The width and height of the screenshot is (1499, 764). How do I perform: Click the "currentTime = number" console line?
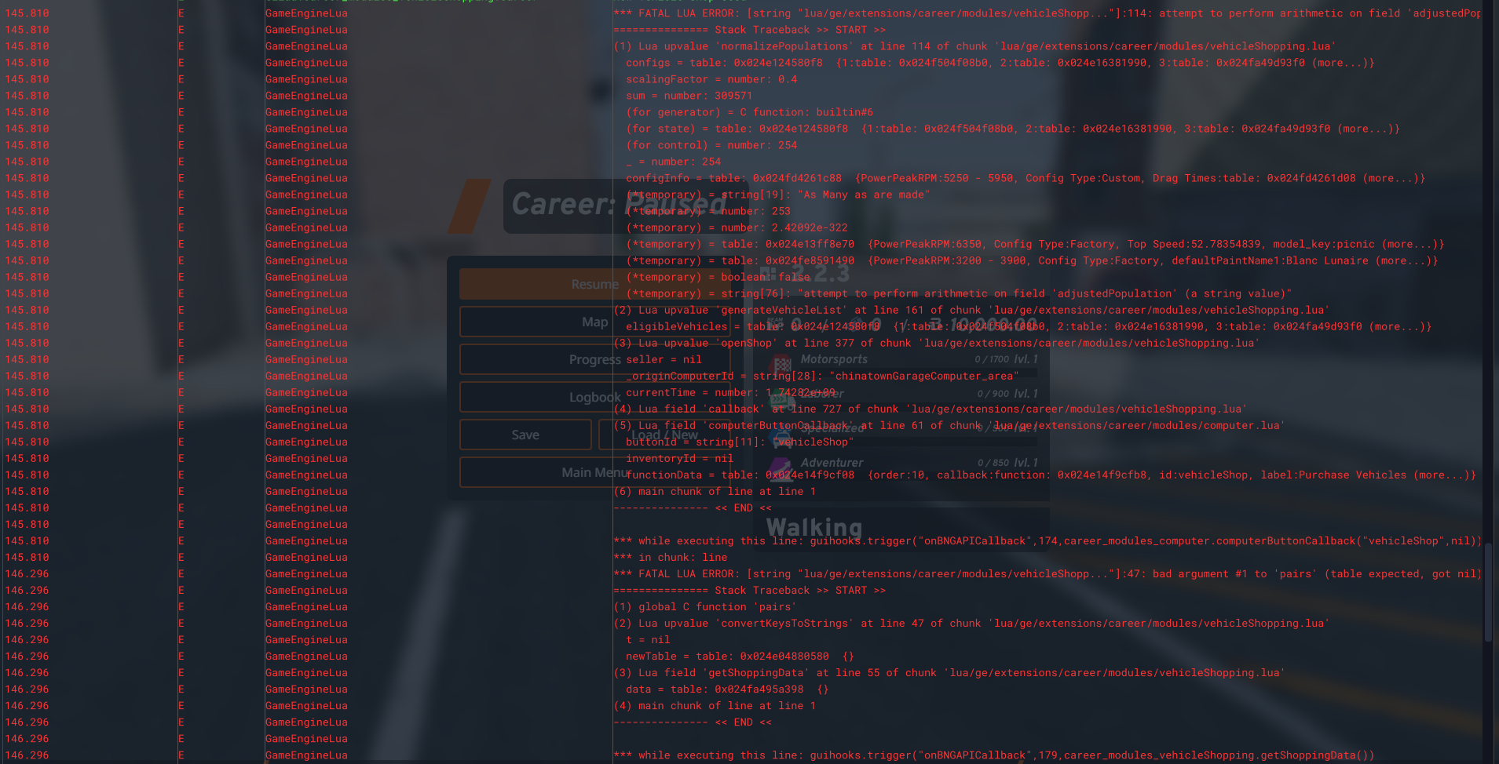[x=730, y=392]
